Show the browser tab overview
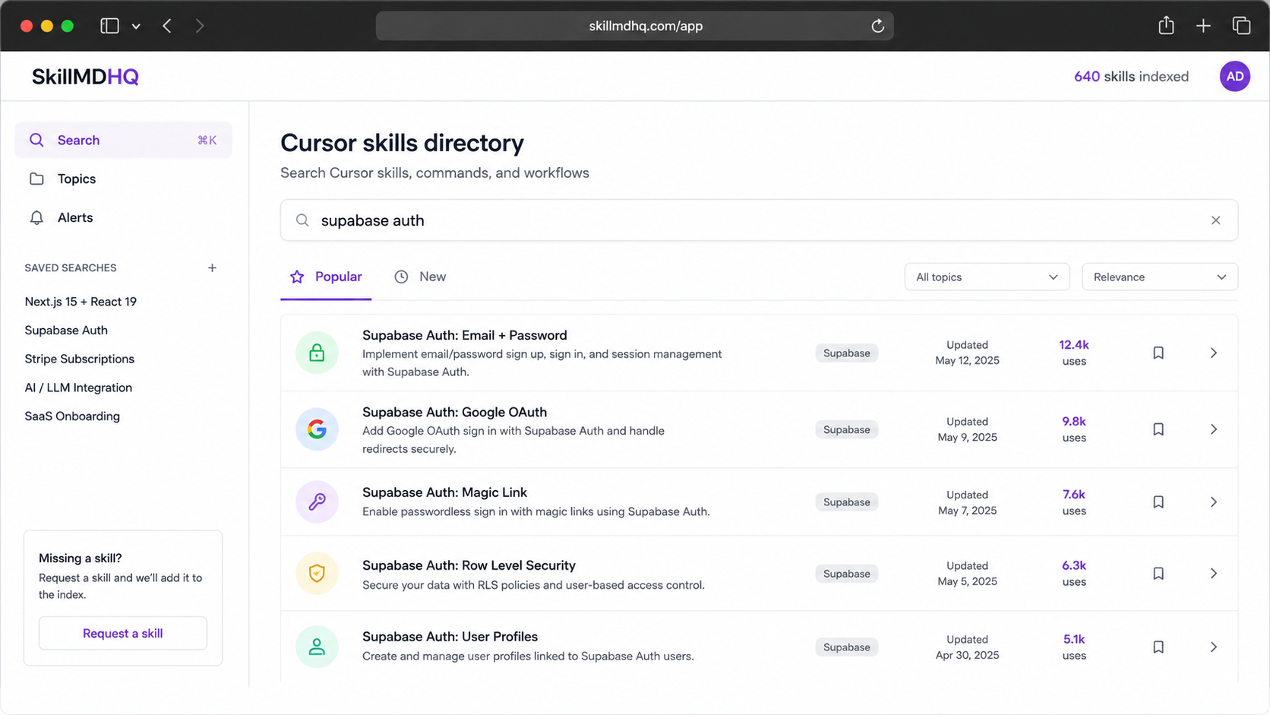Image resolution: width=1270 pixels, height=715 pixels. click(x=1241, y=26)
